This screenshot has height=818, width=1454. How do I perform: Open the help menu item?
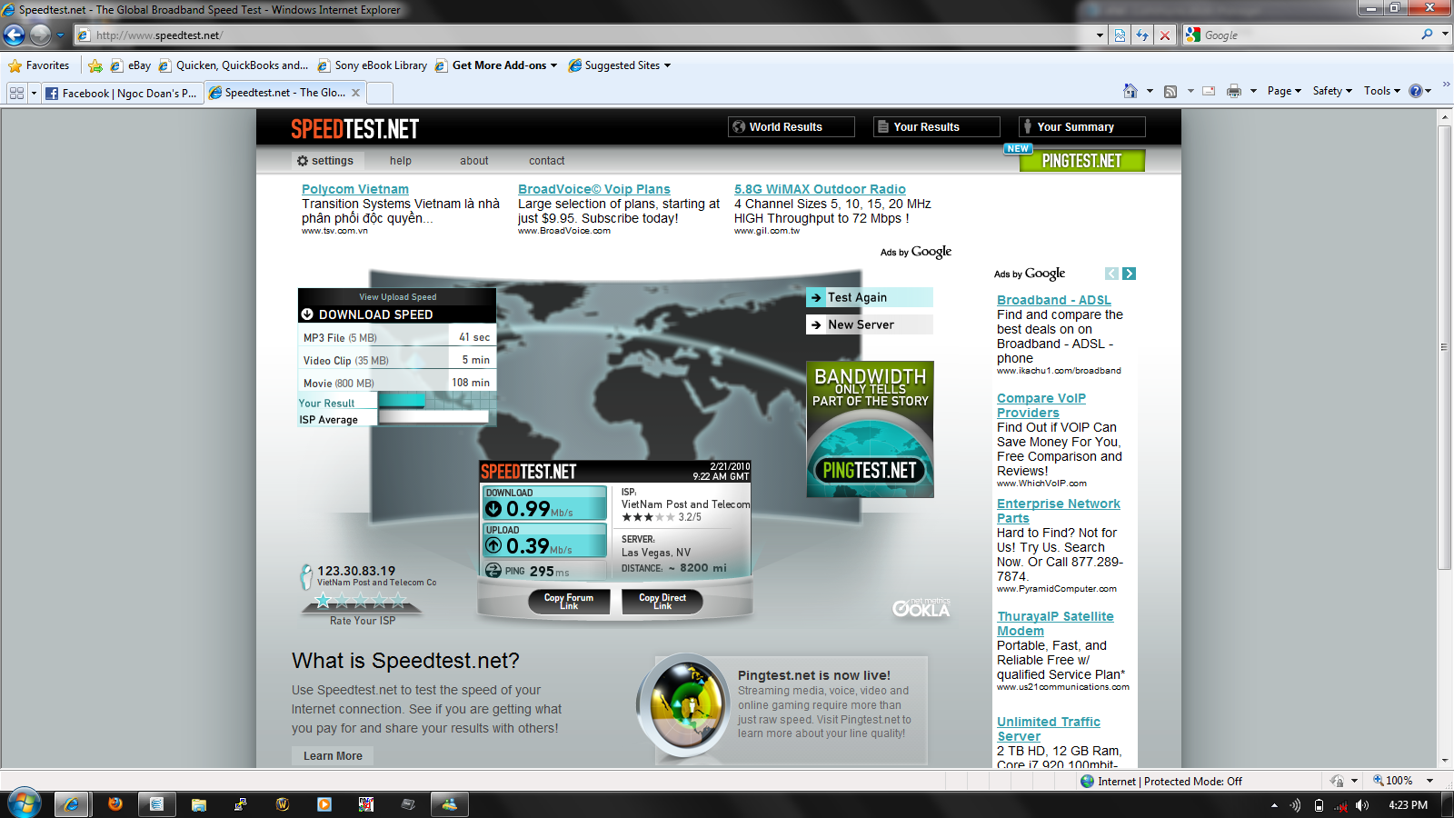tap(401, 161)
